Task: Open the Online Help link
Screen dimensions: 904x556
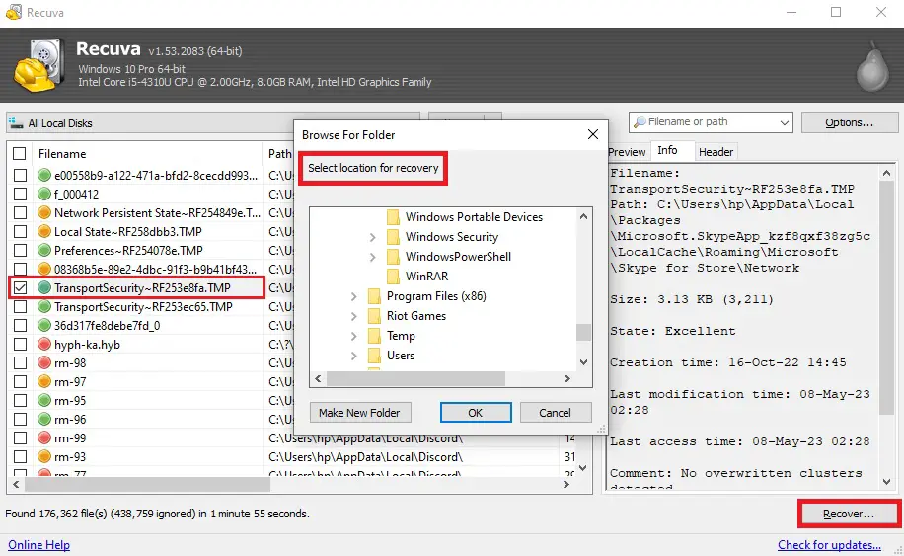Action: [38, 545]
